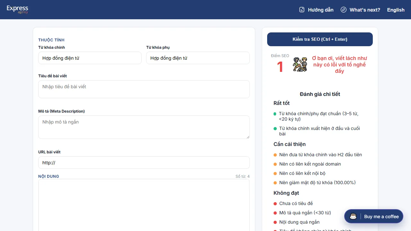The height and width of the screenshot is (231, 411).
Task: Click the orange dot beside H2 suggestion
Action: (x=275, y=155)
